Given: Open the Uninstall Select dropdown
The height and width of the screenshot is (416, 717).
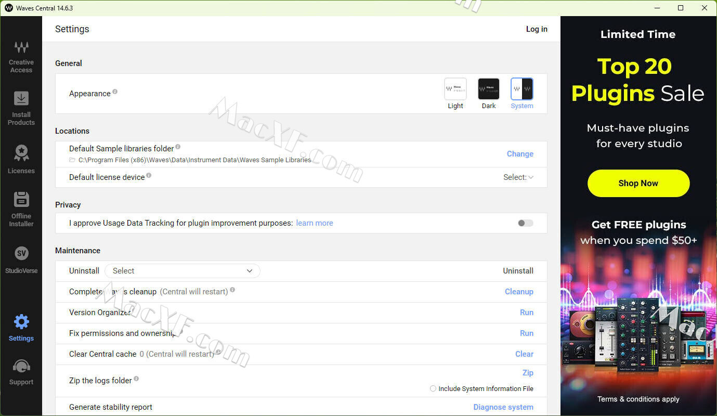Looking at the screenshot, I should point(182,271).
